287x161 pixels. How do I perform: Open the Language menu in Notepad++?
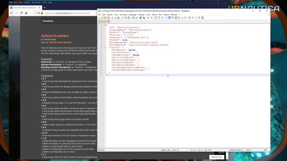tap(133, 15)
